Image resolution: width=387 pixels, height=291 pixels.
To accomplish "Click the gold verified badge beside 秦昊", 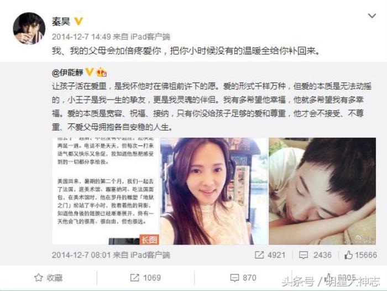I will (79, 21).
